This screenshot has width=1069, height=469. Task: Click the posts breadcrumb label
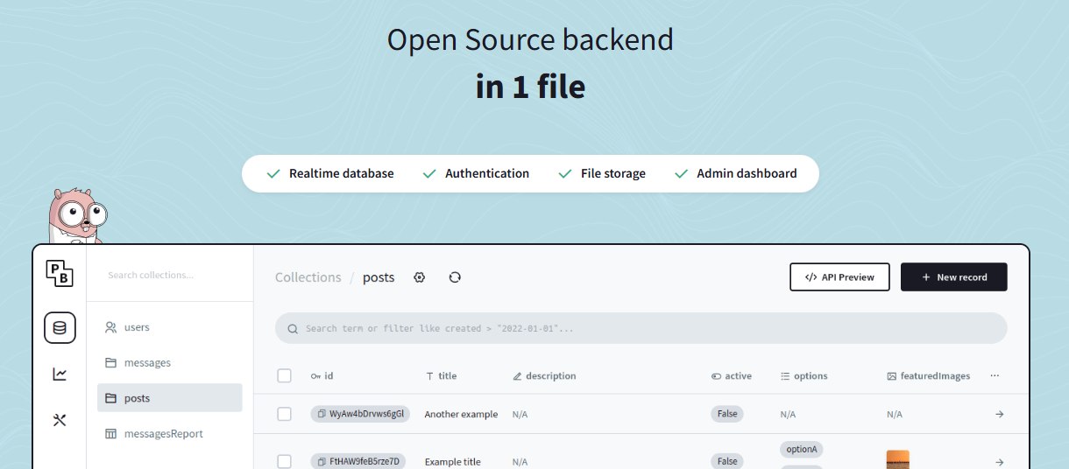(x=379, y=277)
